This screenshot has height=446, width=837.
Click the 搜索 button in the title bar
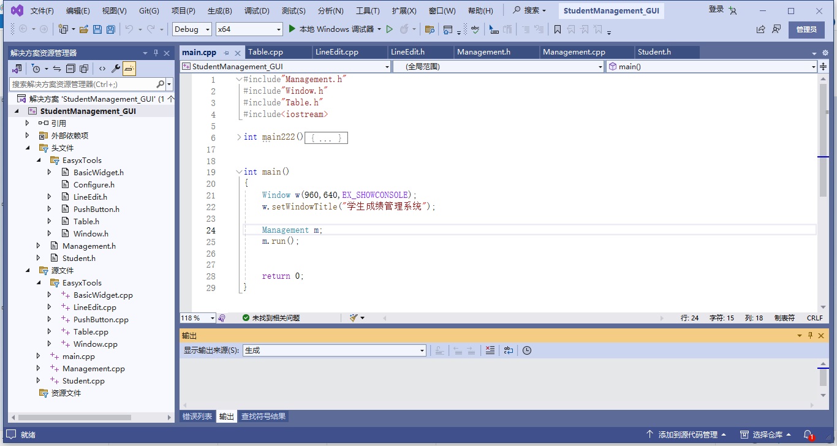(x=529, y=10)
